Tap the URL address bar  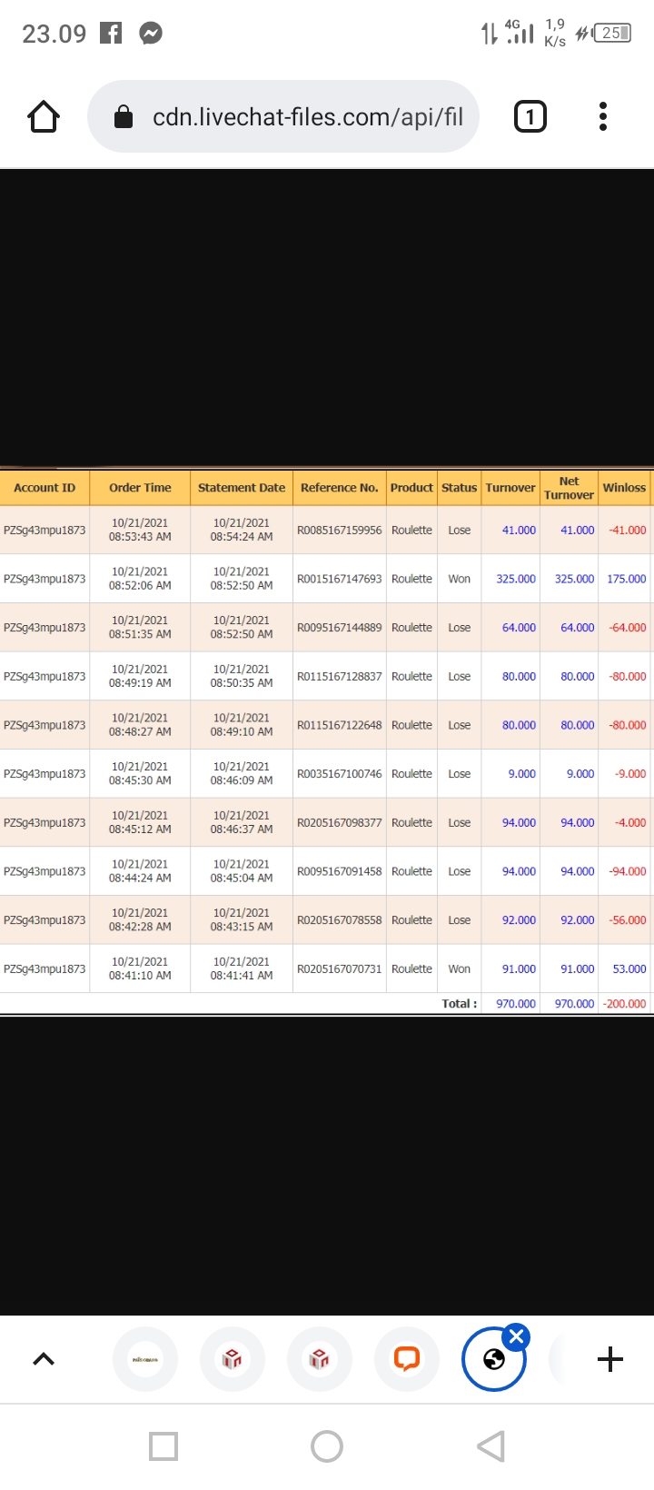point(307,117)
